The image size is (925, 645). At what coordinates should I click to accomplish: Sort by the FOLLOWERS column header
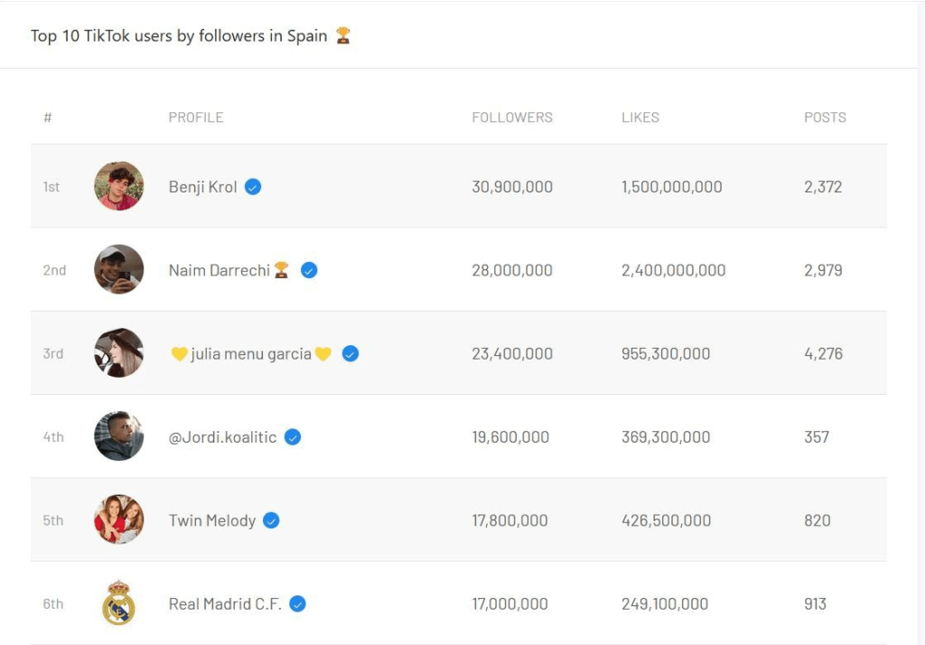click(512, 117)
